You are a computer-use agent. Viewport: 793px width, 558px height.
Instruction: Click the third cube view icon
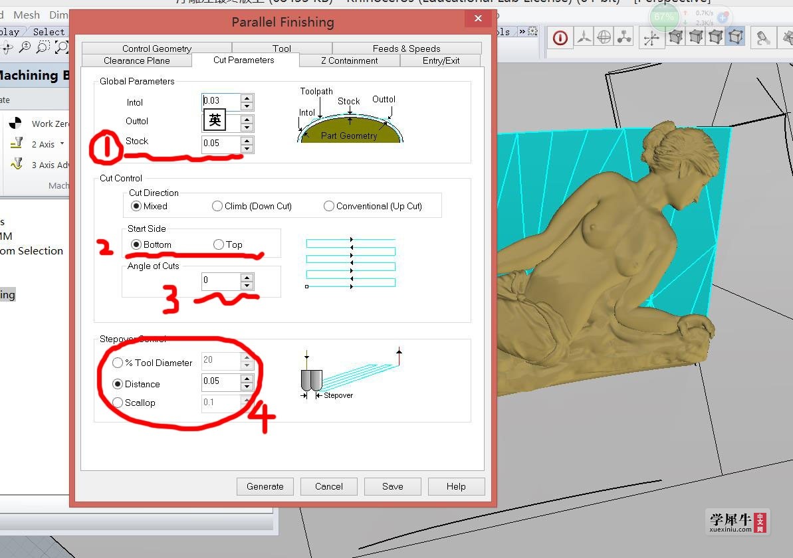click(x=716, y=37)
